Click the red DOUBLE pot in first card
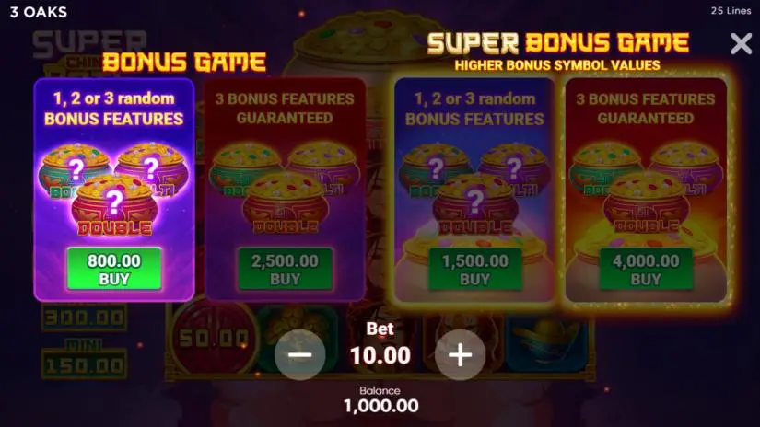The width and height of the screenshot is (760, 427). click(x=114, y=207)
